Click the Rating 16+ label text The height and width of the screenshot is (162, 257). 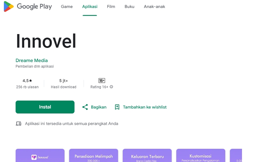pyautogui.click(x=99, y=87)
